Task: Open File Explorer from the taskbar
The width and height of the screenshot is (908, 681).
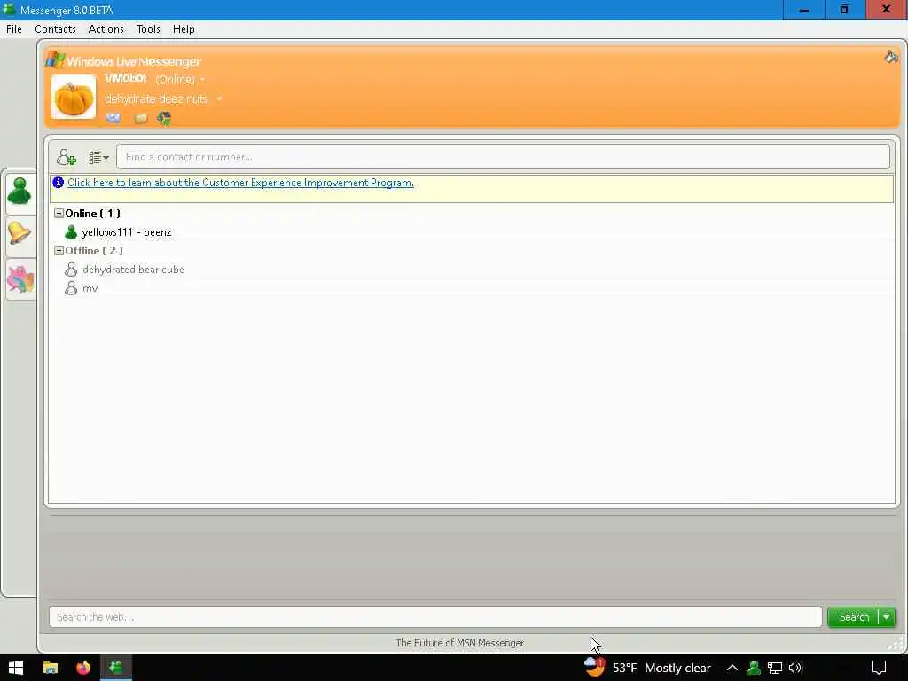Action: [x=51, y=668]
